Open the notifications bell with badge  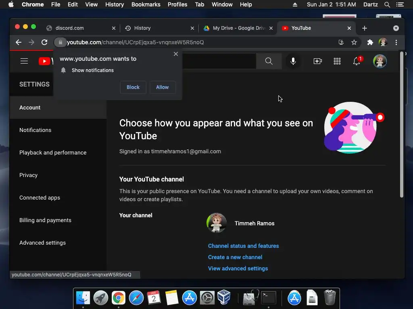[x=357, y=61]
